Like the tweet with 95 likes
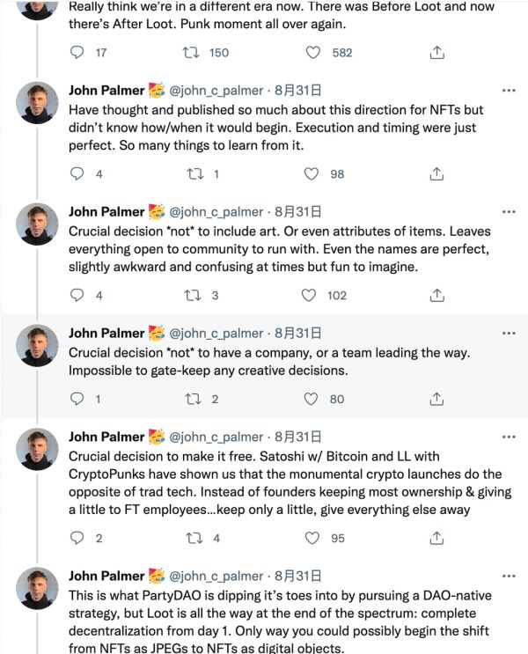 click(312, 539)
